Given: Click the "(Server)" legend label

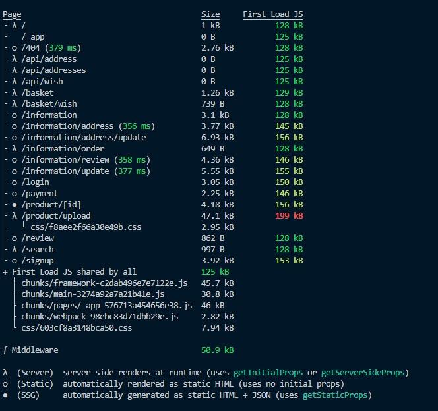Looking at the screenshot, I should click(35, 373).
